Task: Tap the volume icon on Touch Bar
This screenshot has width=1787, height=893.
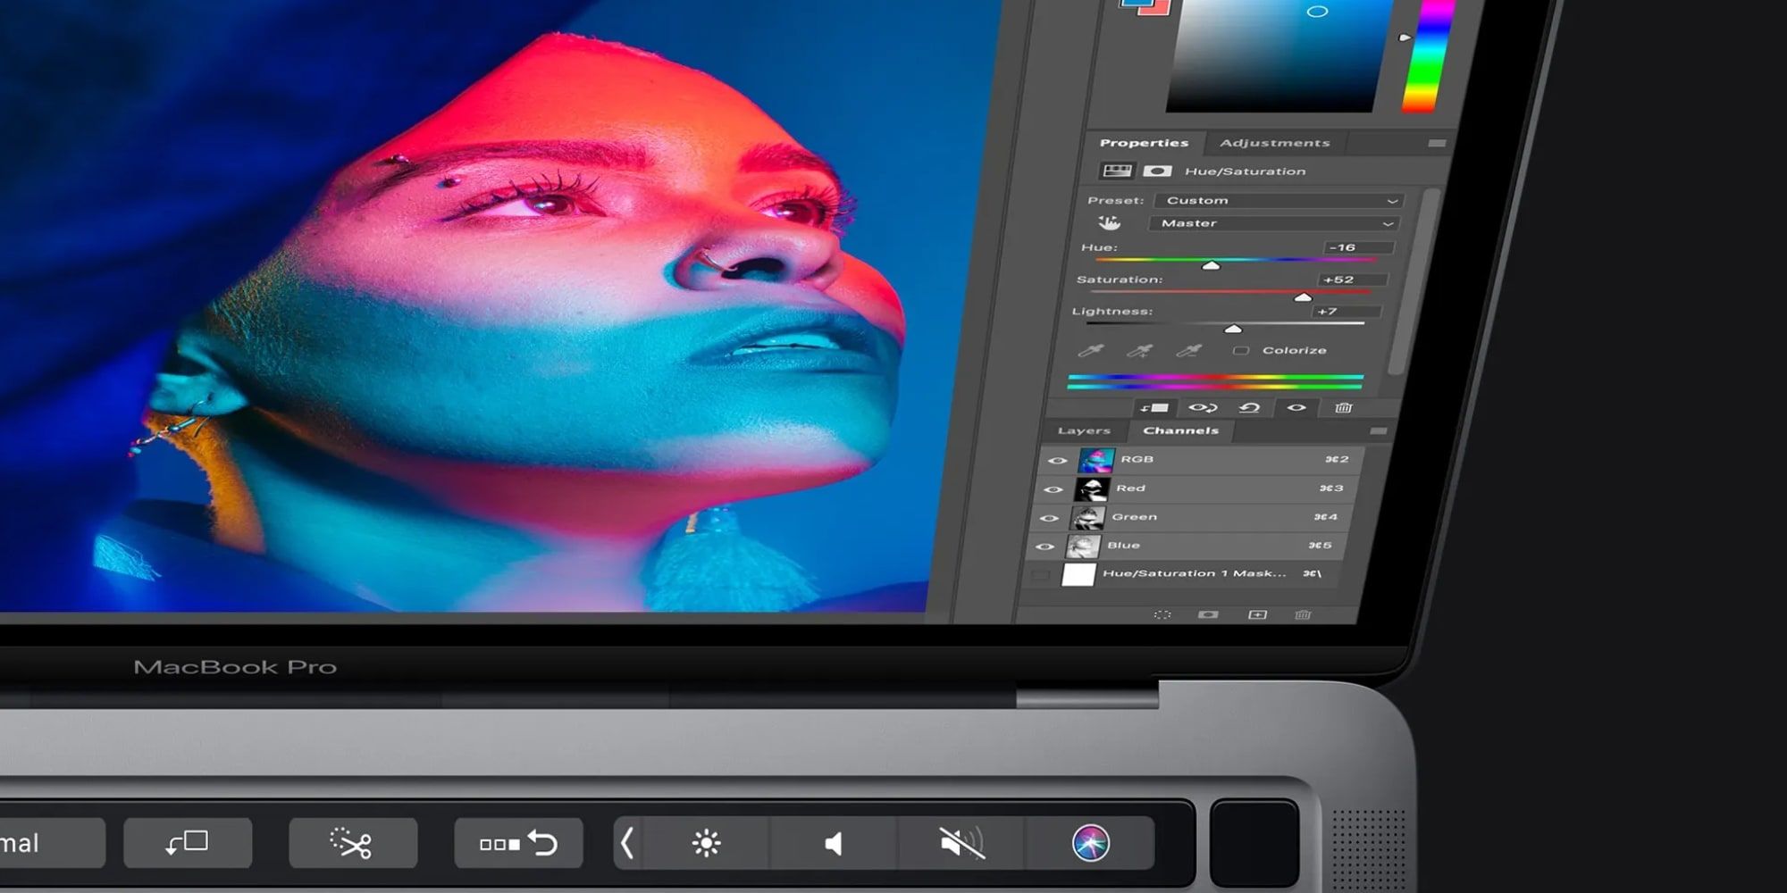Action: (x=834, y=844)
